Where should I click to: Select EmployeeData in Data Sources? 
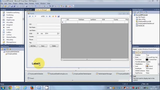pos(12,54)
